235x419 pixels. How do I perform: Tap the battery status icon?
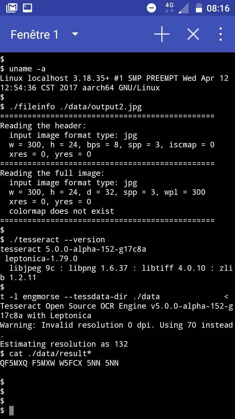pyautogui.click(x=199, y=8)
